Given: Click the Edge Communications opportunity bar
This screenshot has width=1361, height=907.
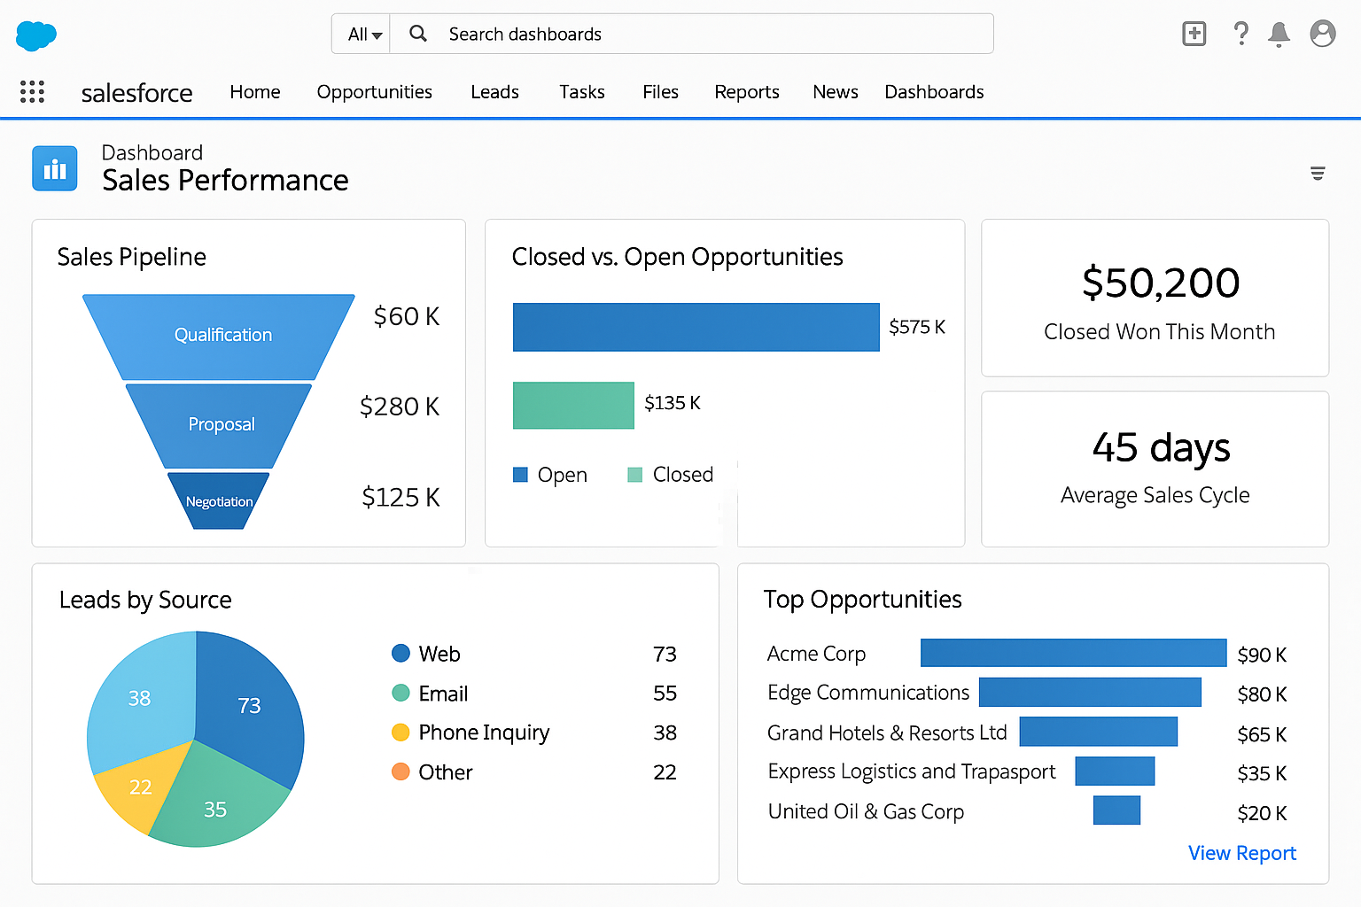Looking at the screenshot, I should pos(1090,692).
